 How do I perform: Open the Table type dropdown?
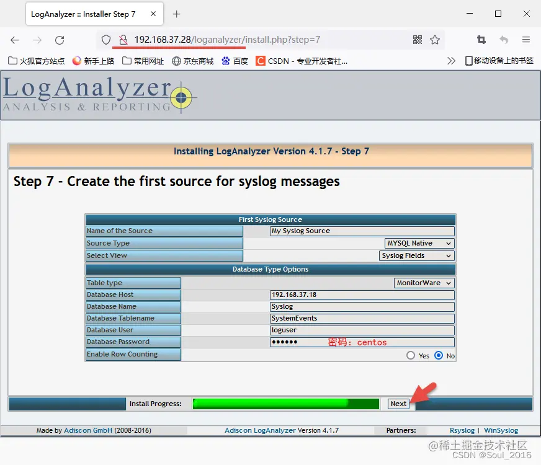pos(424,283)
